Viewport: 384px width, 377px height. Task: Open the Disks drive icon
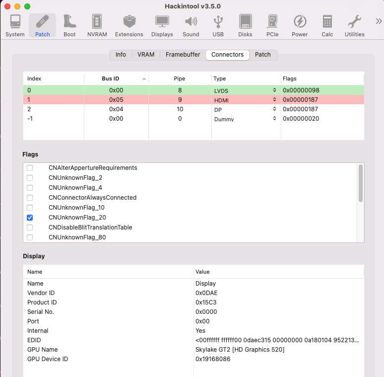(245, 25)
